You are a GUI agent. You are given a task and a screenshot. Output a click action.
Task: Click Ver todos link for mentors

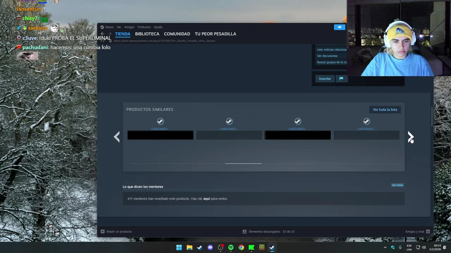(397, 185)
